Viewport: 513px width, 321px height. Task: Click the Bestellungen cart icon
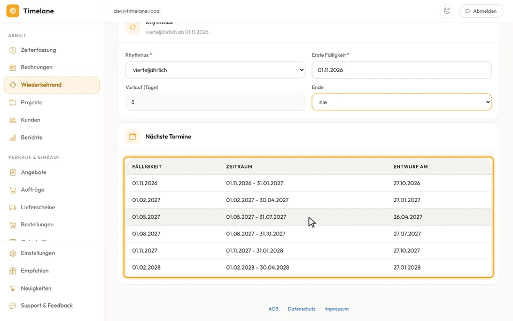coord(13,225)
